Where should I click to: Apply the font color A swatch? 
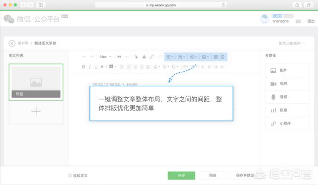pos(102,66)
